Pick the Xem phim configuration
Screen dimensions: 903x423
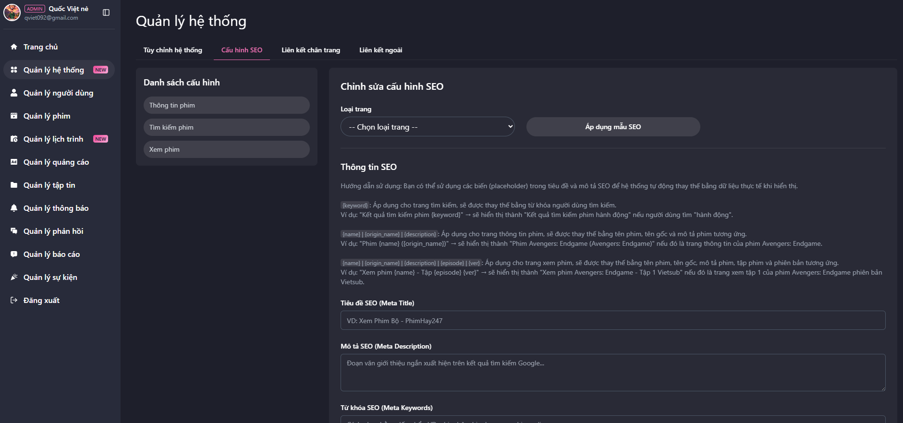(227, 149)
